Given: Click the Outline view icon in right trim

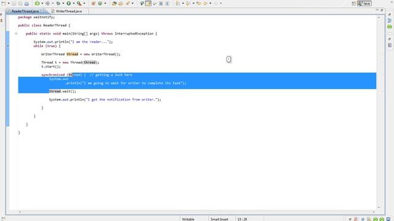Looking at the screenshot, I should (x=390, y=20).
